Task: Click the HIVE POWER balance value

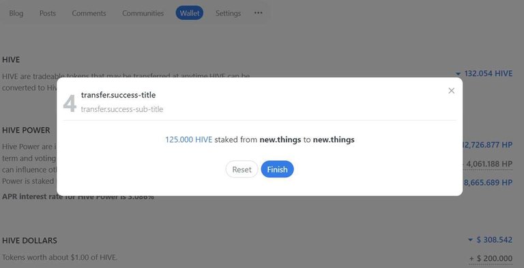Action: click(x=488, y=145)
